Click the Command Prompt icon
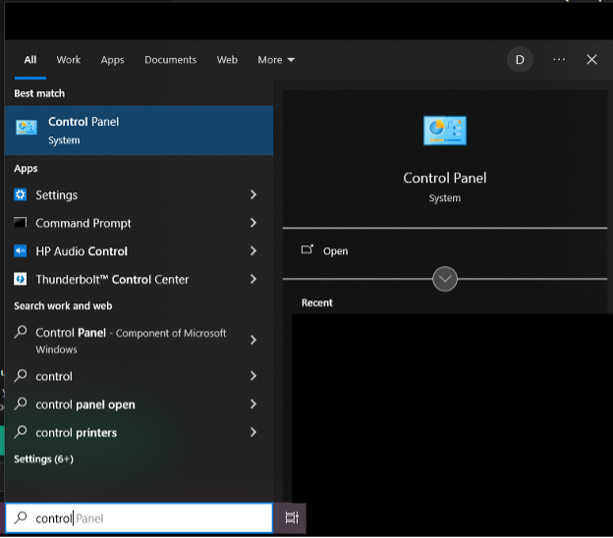The image size is (613, 538). [21, 222]
